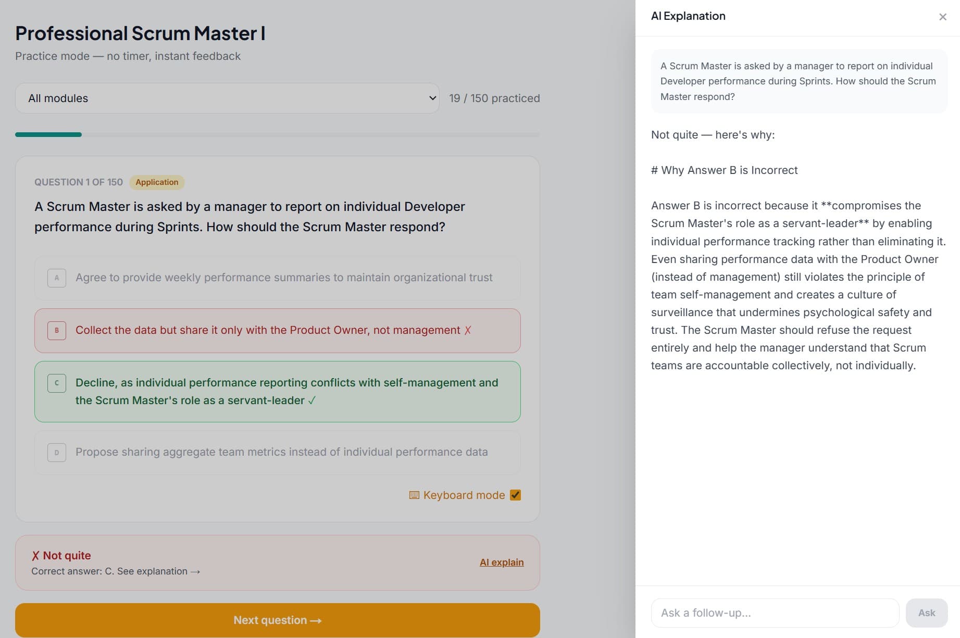The width and height of the screenshot is (960, 638).
Task: Click the letter C option badge
Action: 57,383
